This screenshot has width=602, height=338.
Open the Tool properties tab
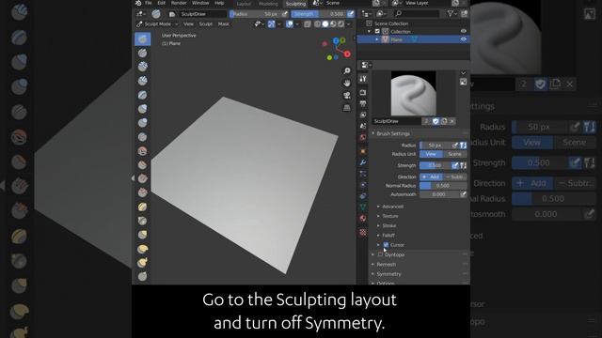[x=363, y=79]
